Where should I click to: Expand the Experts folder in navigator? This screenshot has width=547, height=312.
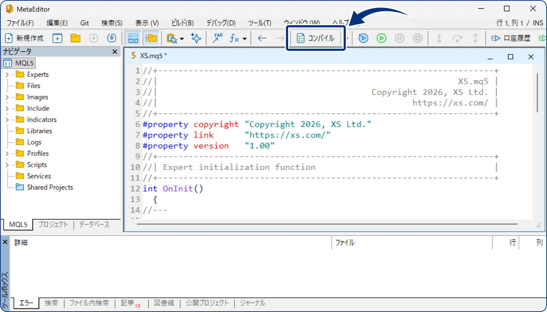click(x=7, y=75)
